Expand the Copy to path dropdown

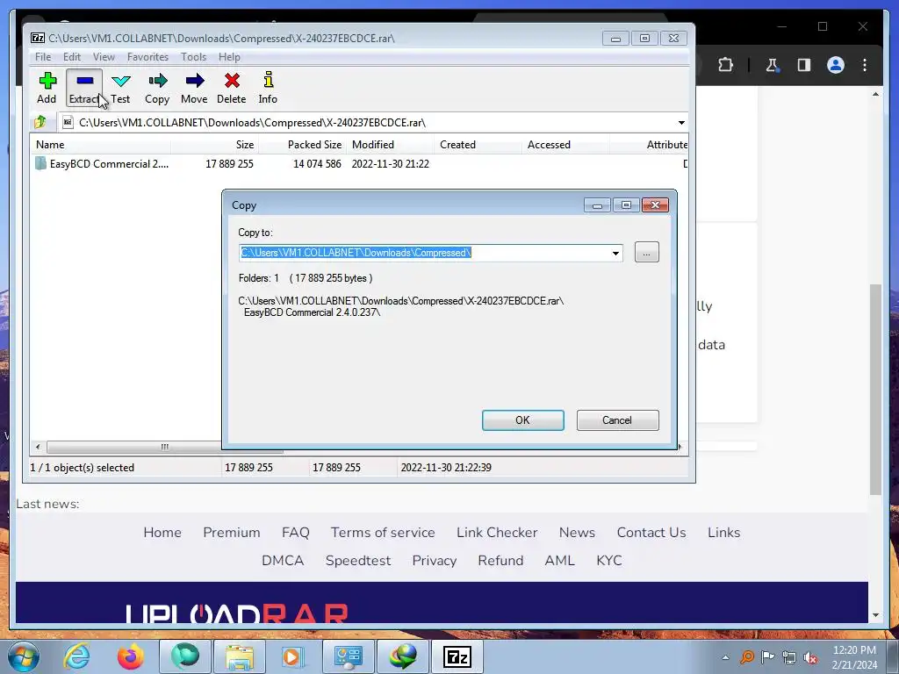tap(615, 253)
